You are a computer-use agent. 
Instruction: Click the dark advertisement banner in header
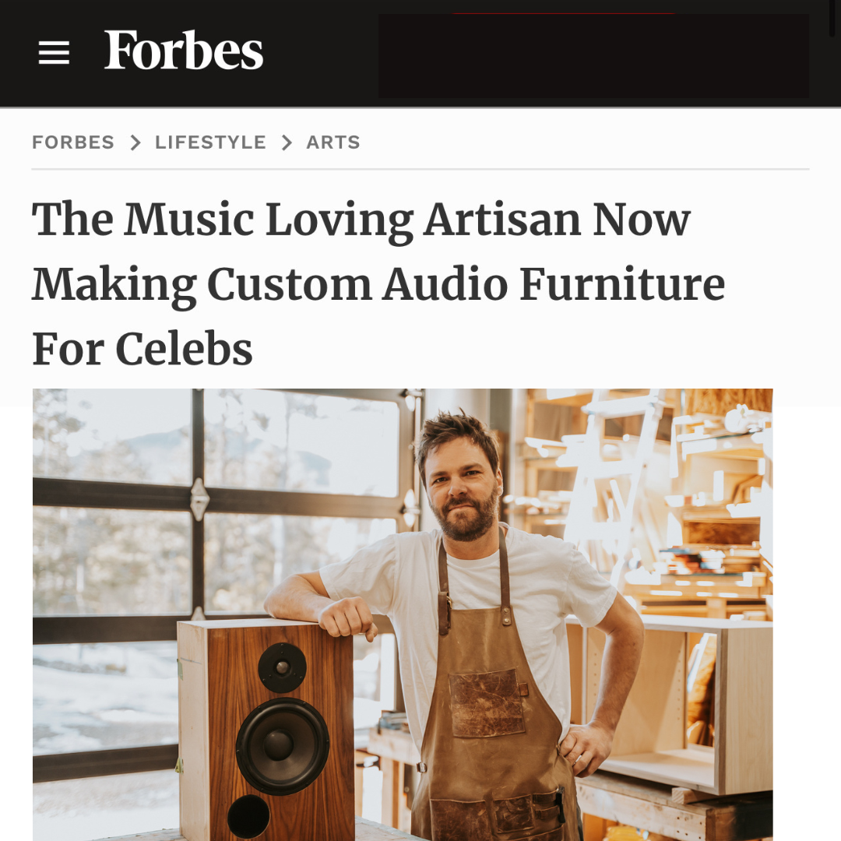click(x=593, y=56)
